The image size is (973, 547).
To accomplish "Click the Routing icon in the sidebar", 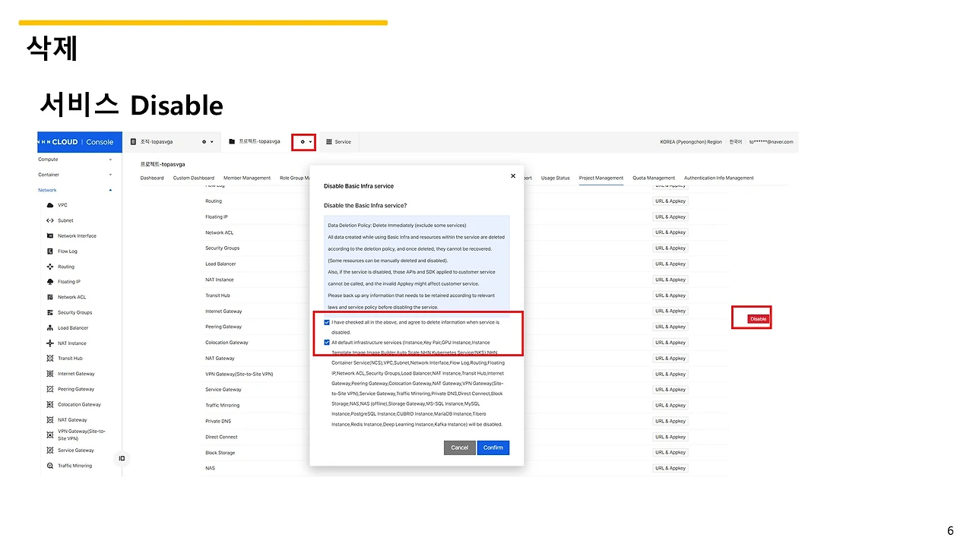I will [50, 267].
